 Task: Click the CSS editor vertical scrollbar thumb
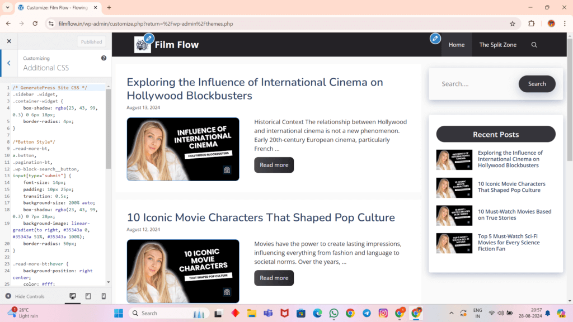108,129
